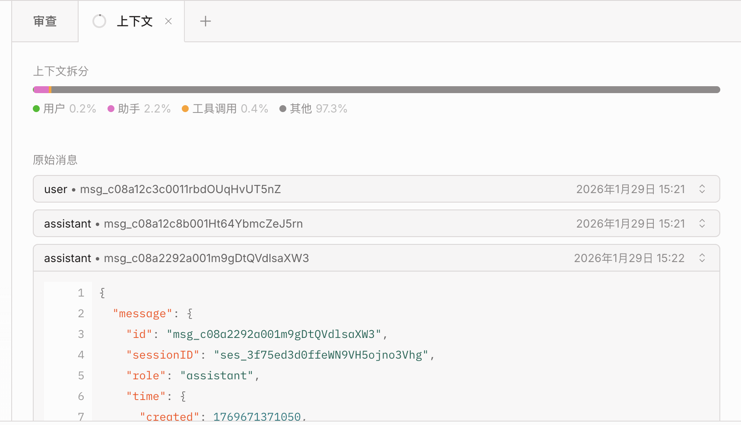The image size is (741, 425).
Task: Expand the user message row chevron
Action: coord(702,189)
